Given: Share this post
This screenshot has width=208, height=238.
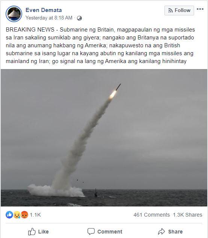Looking at the screenshot, I should click(170, 232).
